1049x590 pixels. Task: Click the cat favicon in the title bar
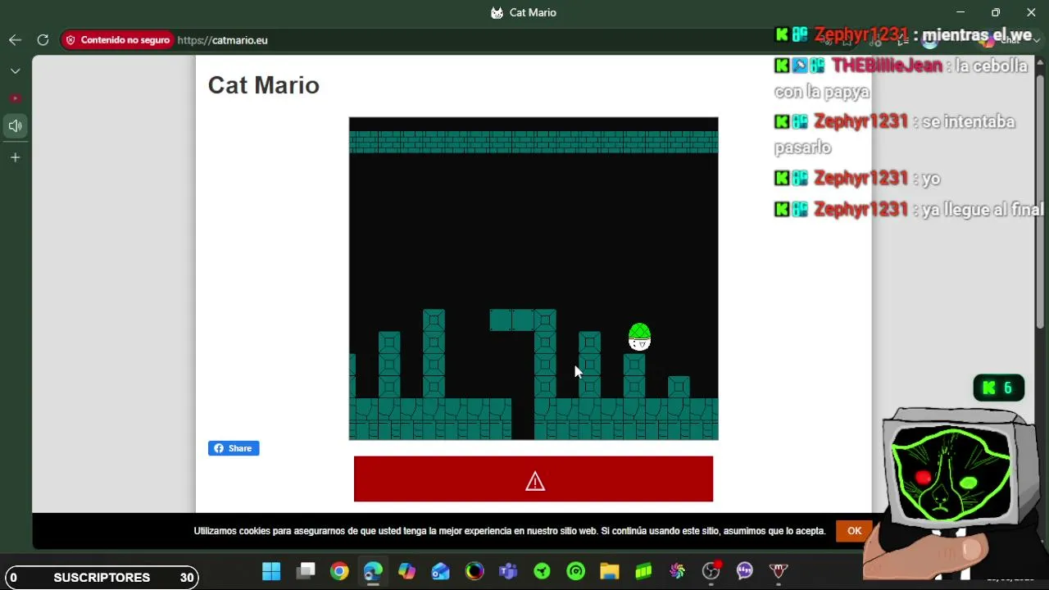tap(497, 12)
